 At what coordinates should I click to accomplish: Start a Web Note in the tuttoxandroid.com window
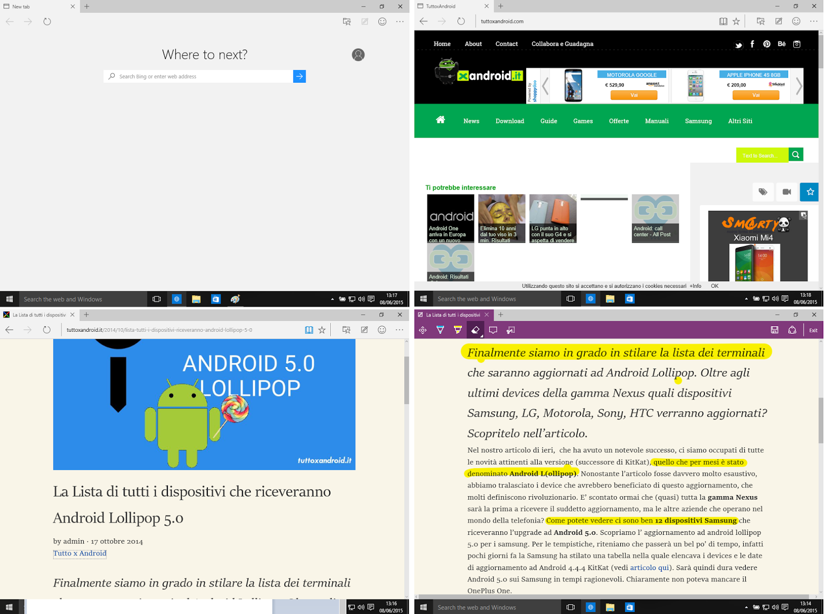pos(778,21)
